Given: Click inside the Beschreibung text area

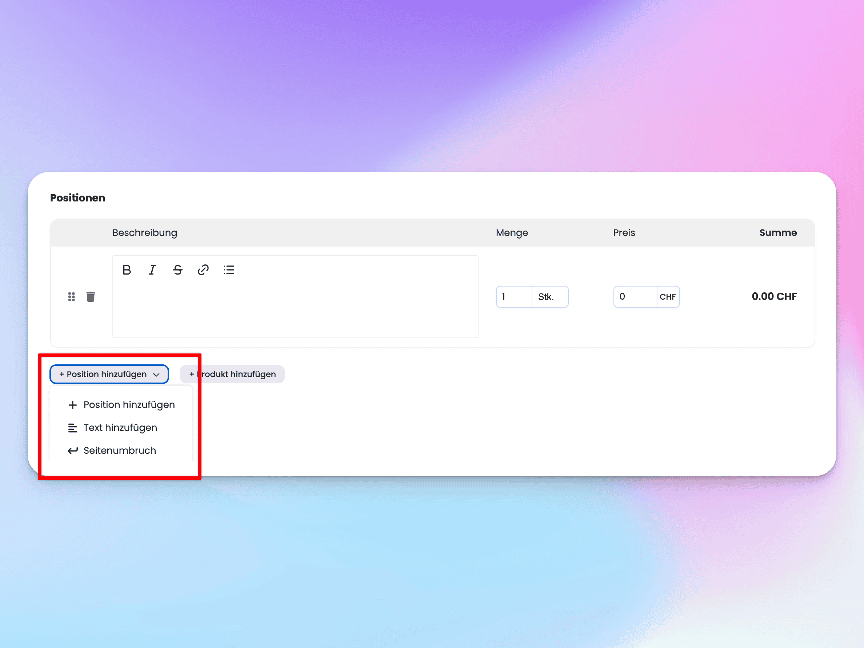Looking at the screenshot, I should (295, 311).
